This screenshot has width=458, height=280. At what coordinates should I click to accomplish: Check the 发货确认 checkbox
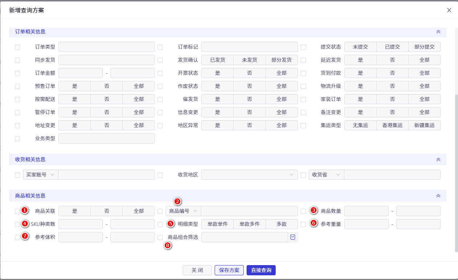[x=160, y=60]
